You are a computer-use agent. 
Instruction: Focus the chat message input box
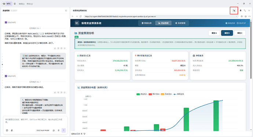[x=35, y=121]
